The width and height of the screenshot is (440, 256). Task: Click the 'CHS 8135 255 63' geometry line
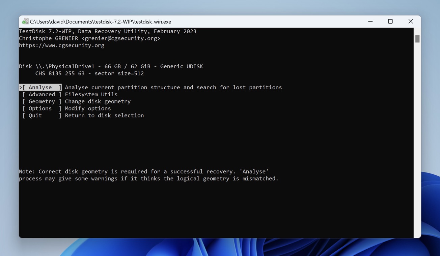click(x=89, y=73)
